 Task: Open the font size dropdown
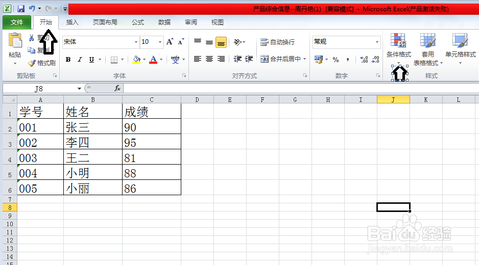pyautogui.click(x=160, y=42)
